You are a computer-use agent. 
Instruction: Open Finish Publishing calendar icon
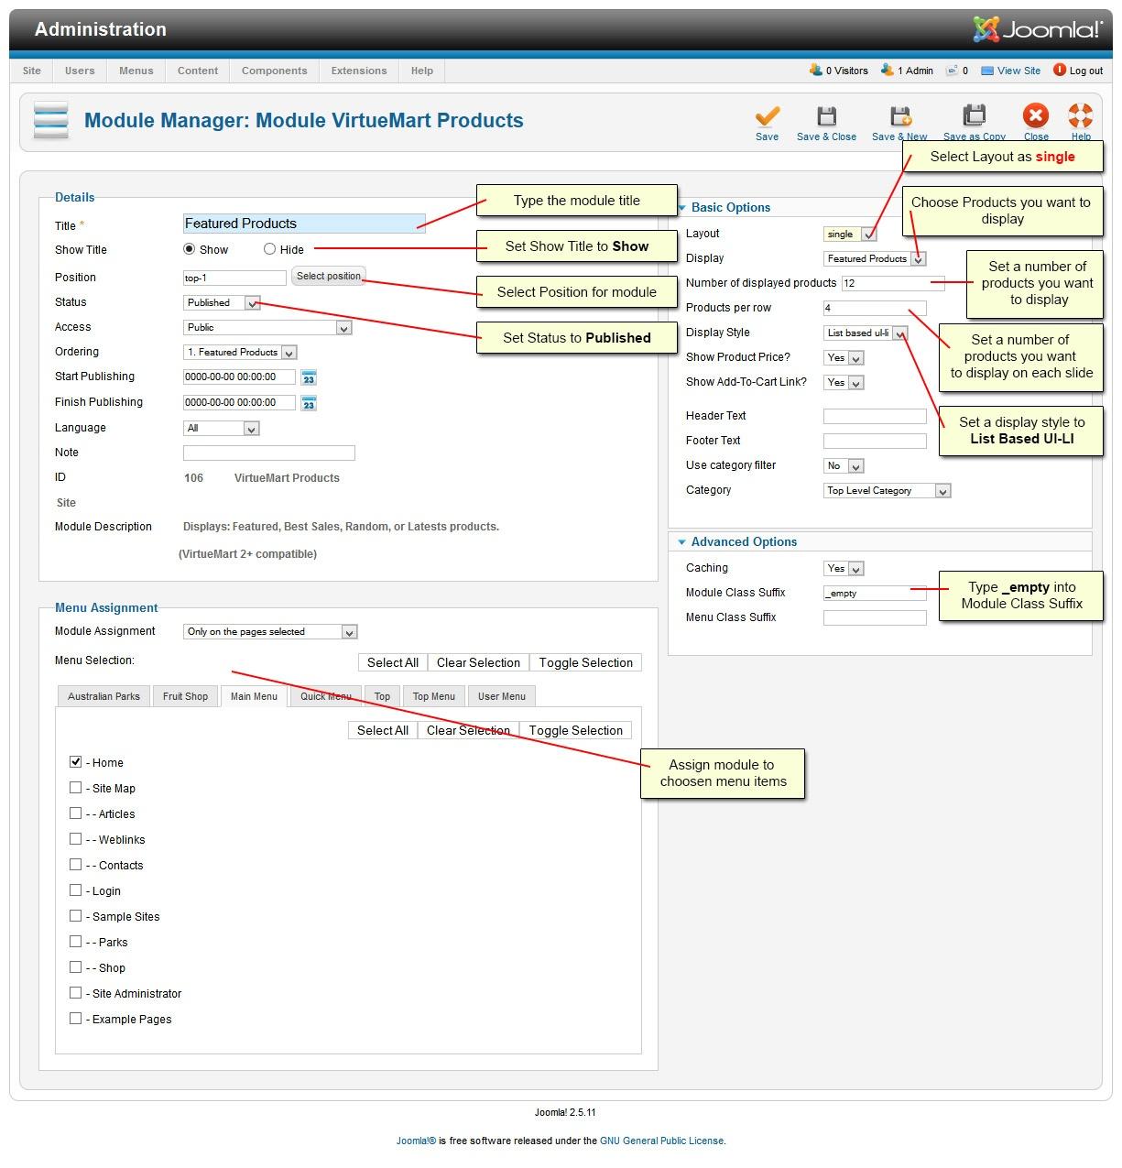[309, 403]
